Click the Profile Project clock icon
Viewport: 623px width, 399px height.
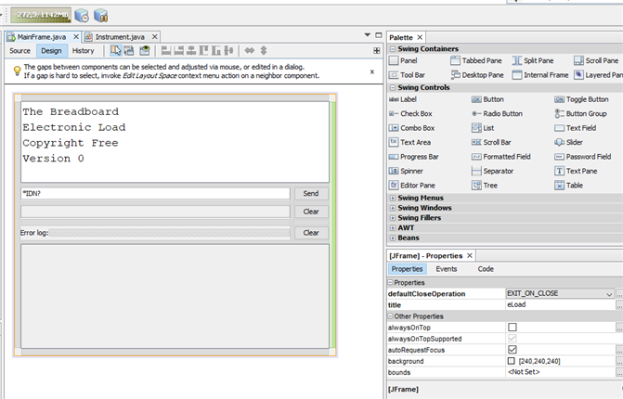(x=81, y=16)
